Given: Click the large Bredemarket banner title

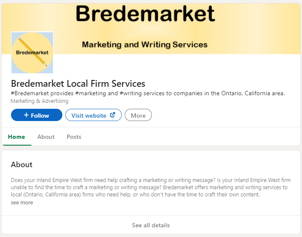Looking at the screenshot, I should coord(145,14).
